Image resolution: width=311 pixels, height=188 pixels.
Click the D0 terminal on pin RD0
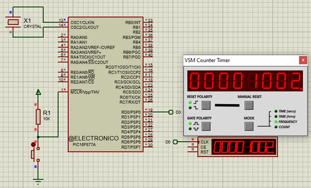(x=171, y=112)
